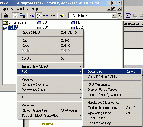Select Monitor/Modify Variables entry

(x=106, y=95)
